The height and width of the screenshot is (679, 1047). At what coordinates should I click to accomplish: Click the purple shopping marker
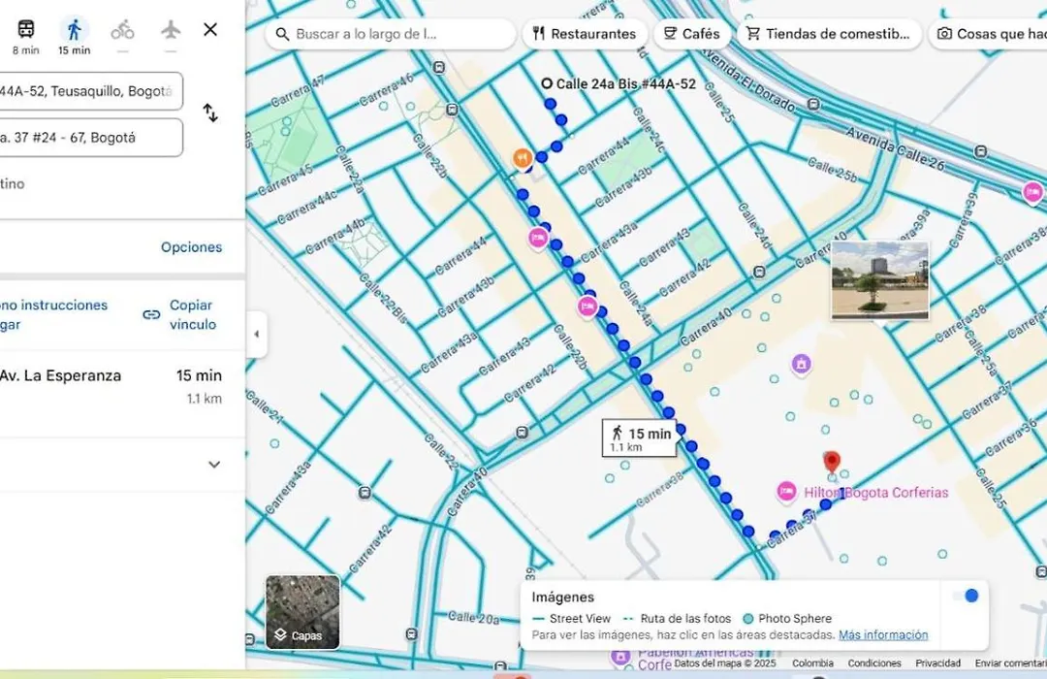coord(802,364)
